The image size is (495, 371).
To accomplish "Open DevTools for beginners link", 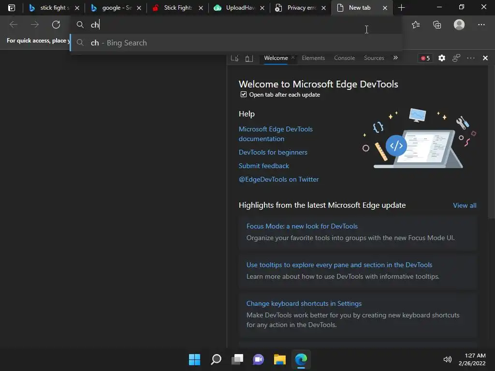I will (273, 152).
